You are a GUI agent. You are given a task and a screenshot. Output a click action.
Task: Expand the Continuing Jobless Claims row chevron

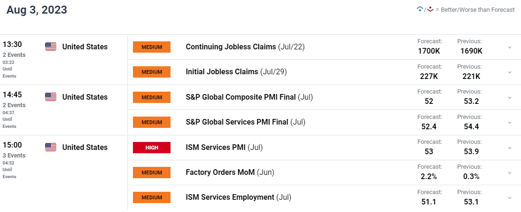point(510,47)
